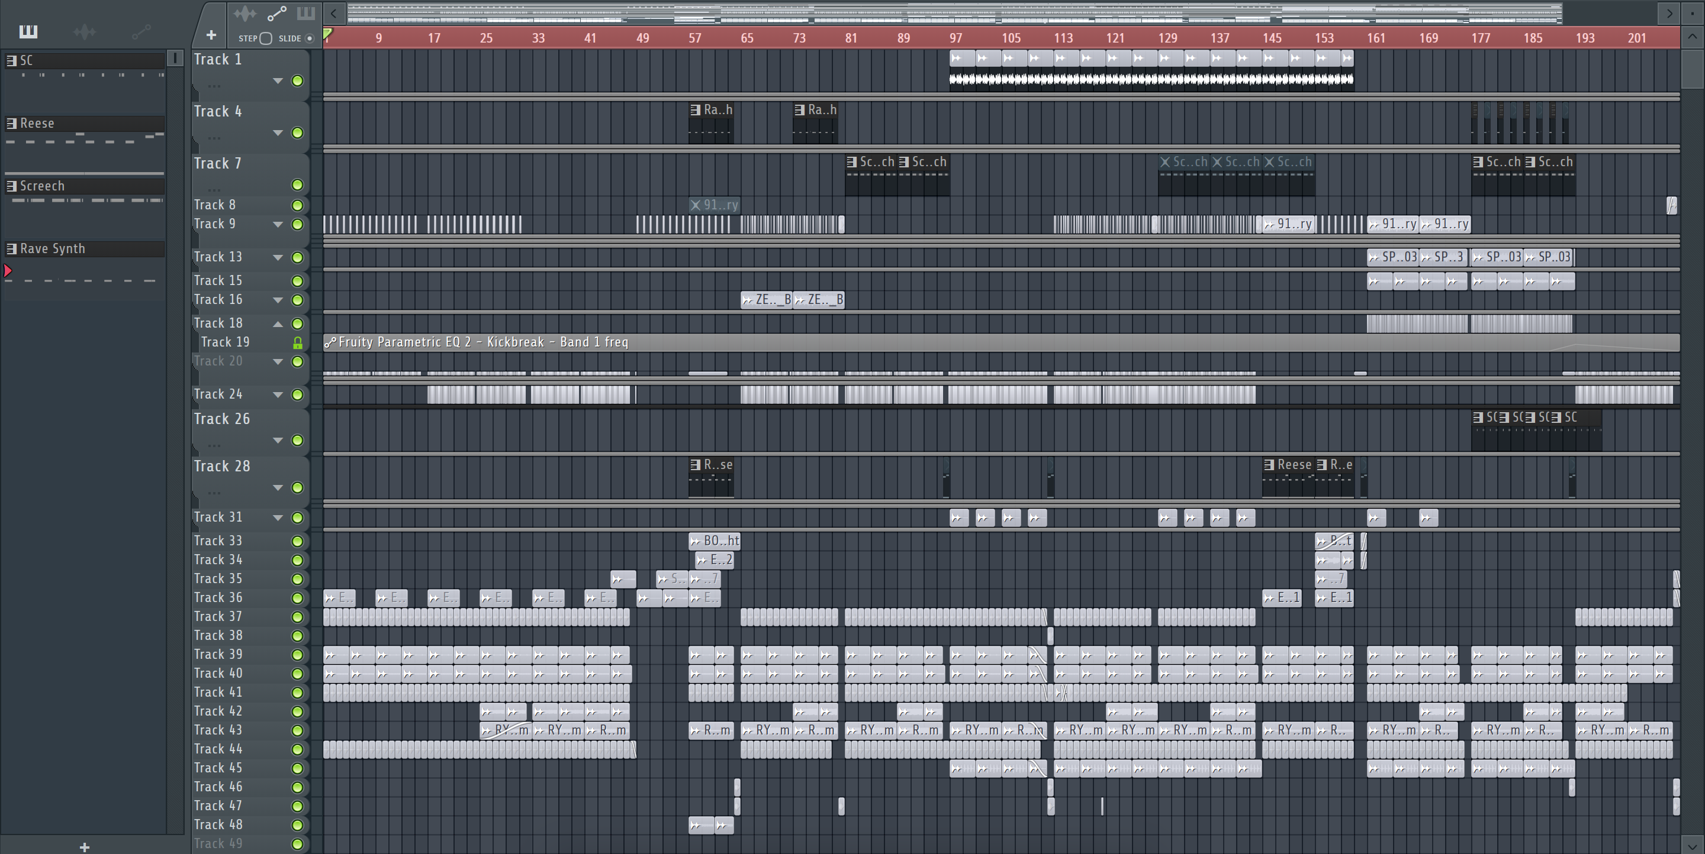
Task: Collapse Track 18 group with its arrow
Action: point(278,324)
